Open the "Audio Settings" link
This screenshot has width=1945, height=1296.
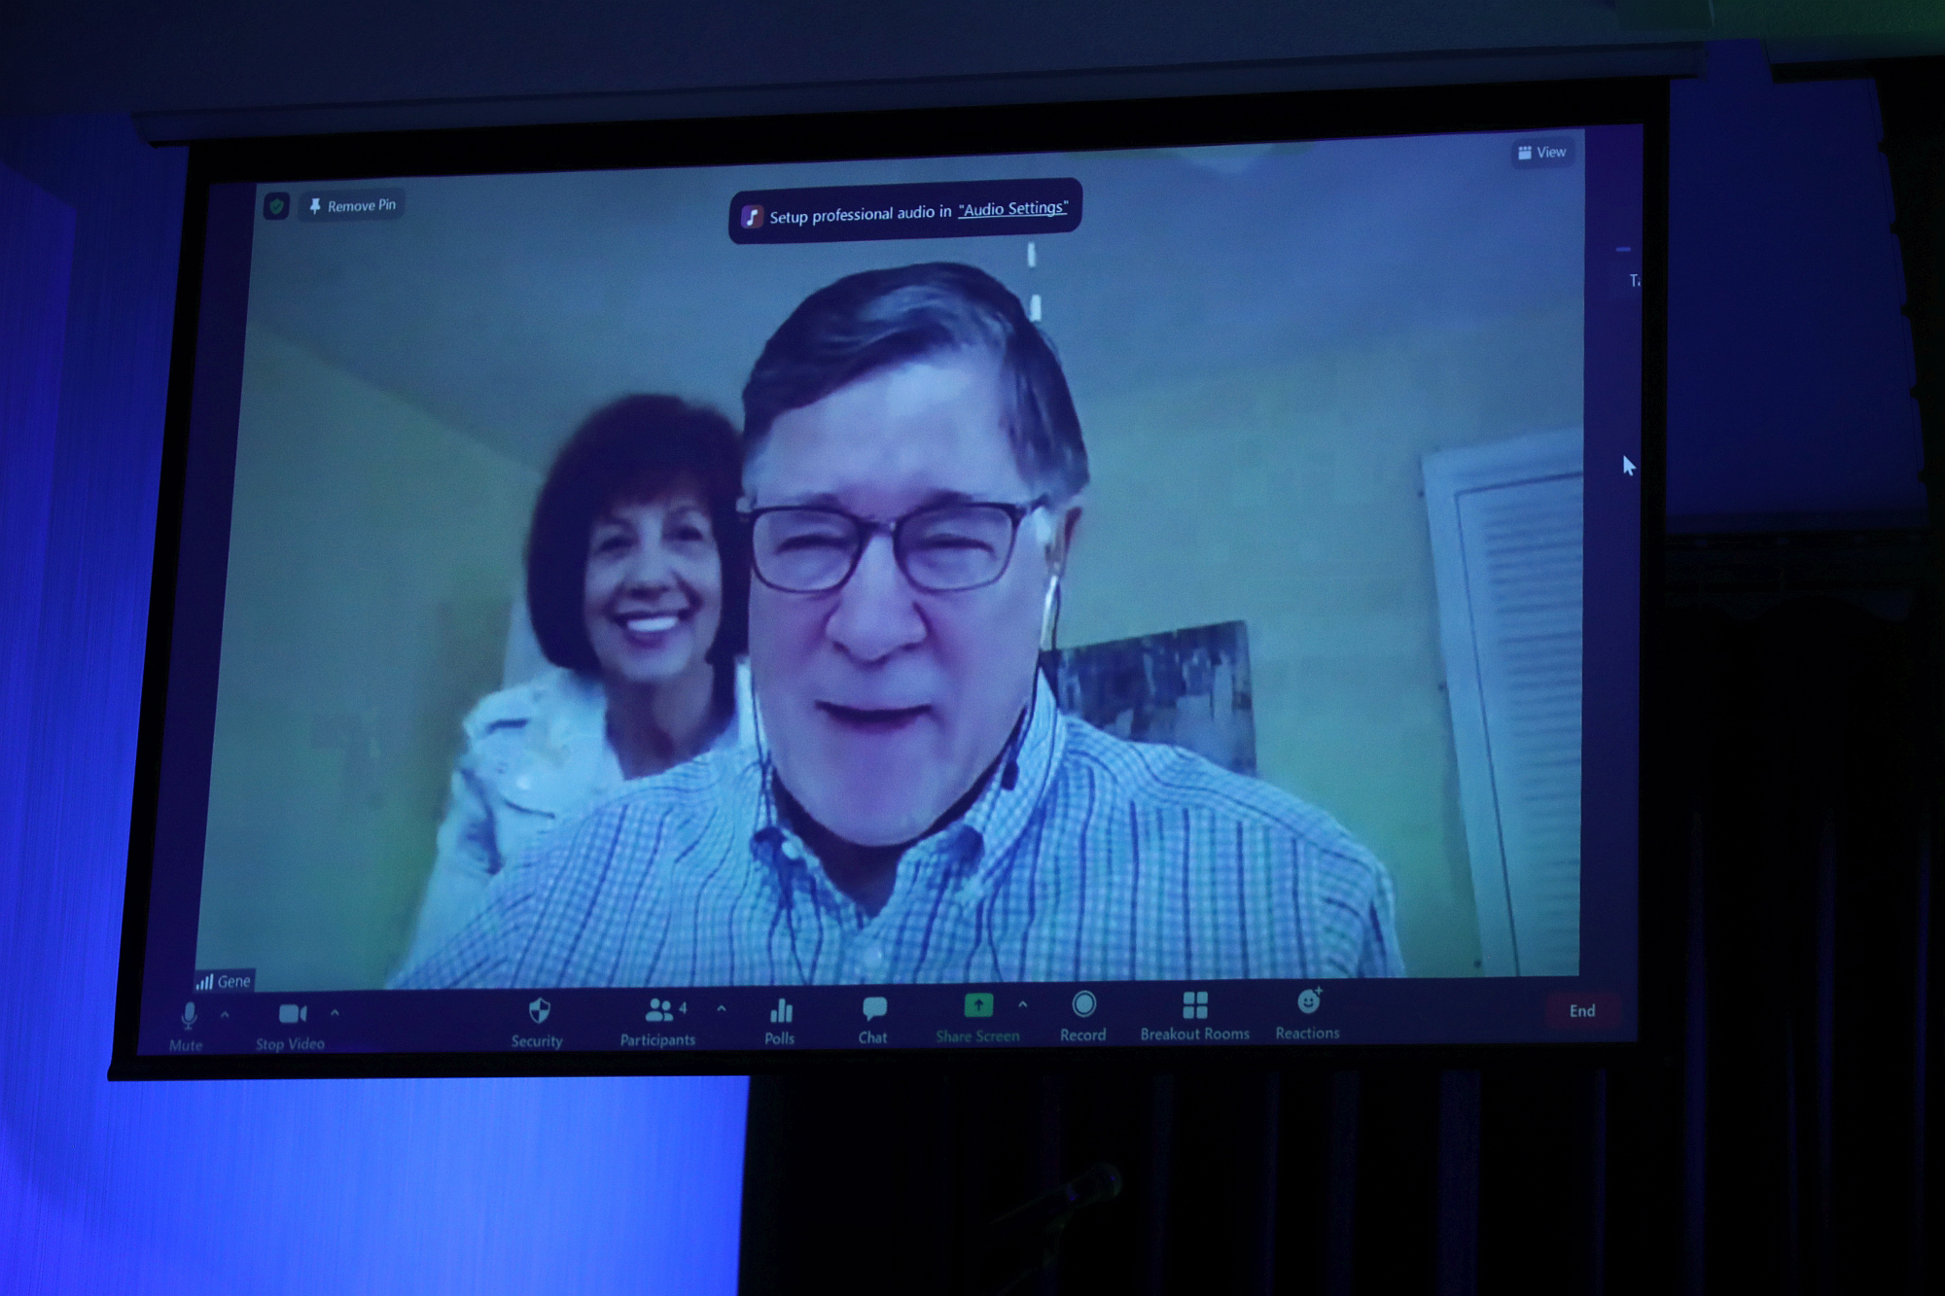click(x=1012, y=208)
